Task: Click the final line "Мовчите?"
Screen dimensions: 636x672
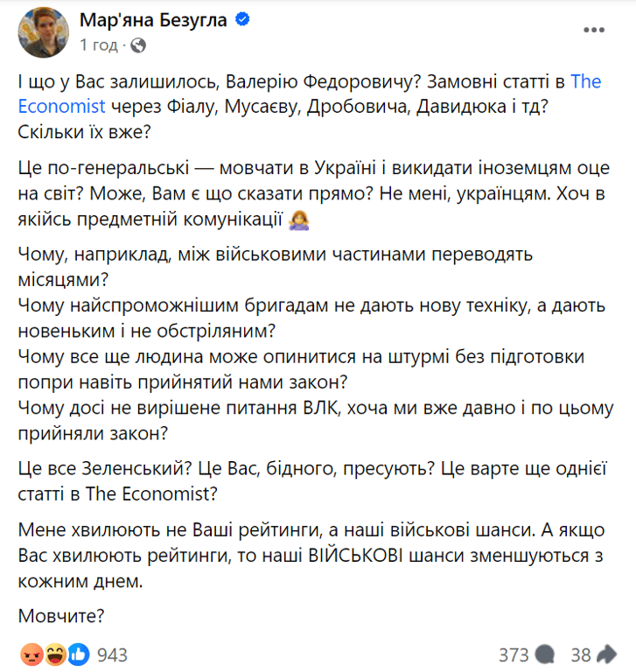Action: tap(61, 615)
